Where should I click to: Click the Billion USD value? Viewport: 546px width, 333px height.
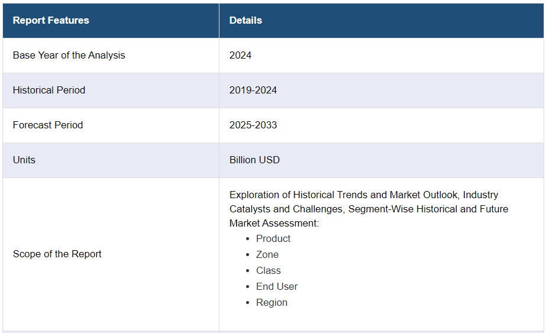254,160
